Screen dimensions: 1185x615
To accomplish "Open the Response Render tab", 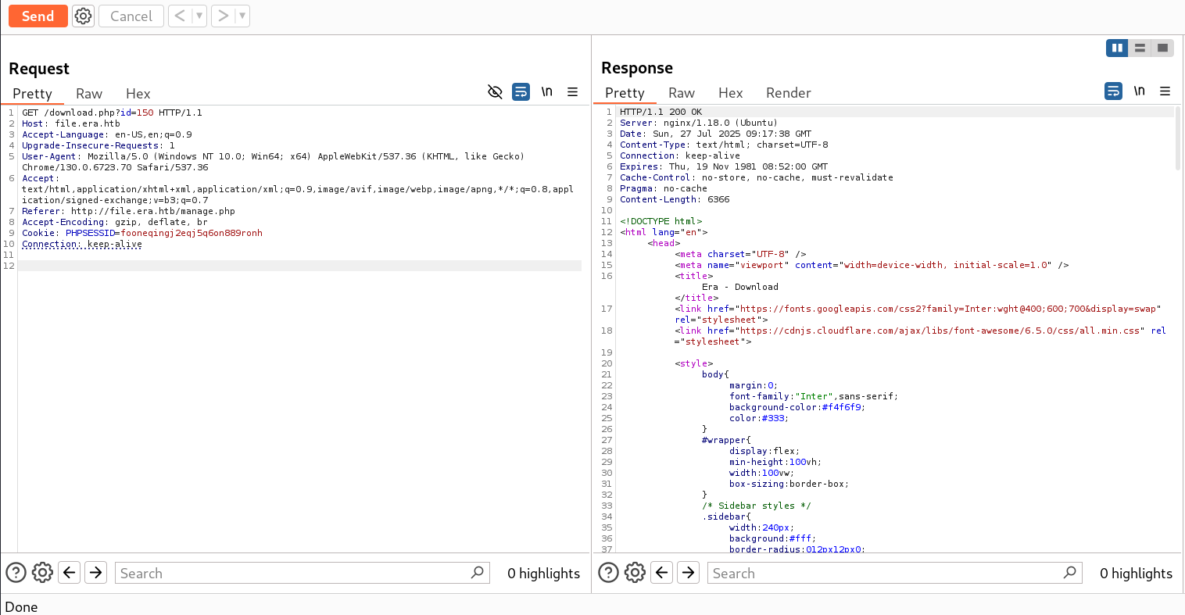I will point(788,93).
